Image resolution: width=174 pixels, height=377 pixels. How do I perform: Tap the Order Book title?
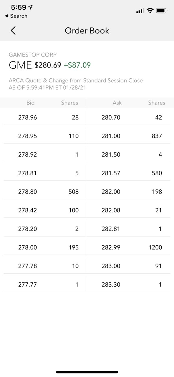tap(87, 31)
